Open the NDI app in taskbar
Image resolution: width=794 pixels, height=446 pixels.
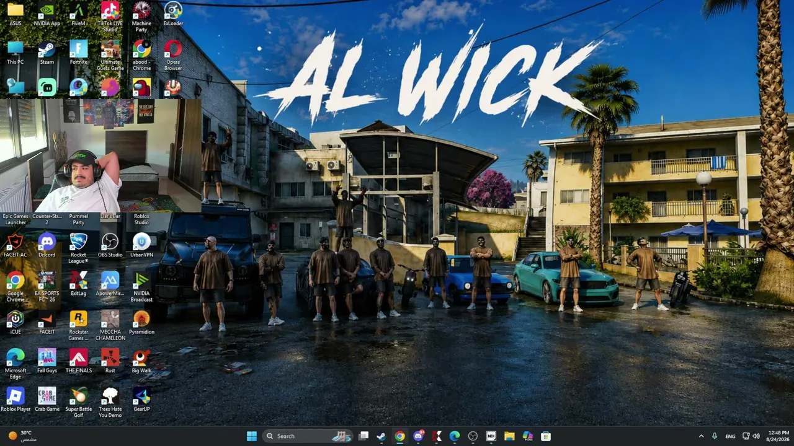491,436
